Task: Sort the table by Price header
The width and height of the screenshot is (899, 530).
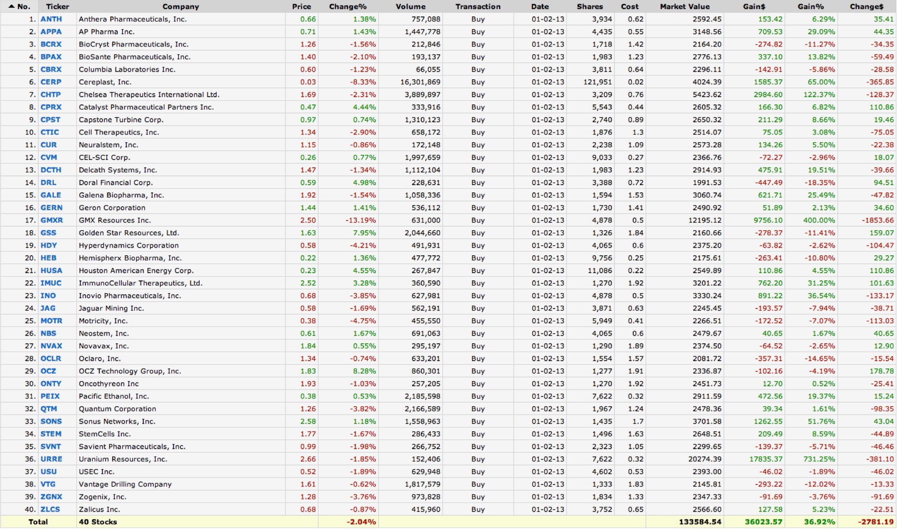Action: [x=302, y=7]
